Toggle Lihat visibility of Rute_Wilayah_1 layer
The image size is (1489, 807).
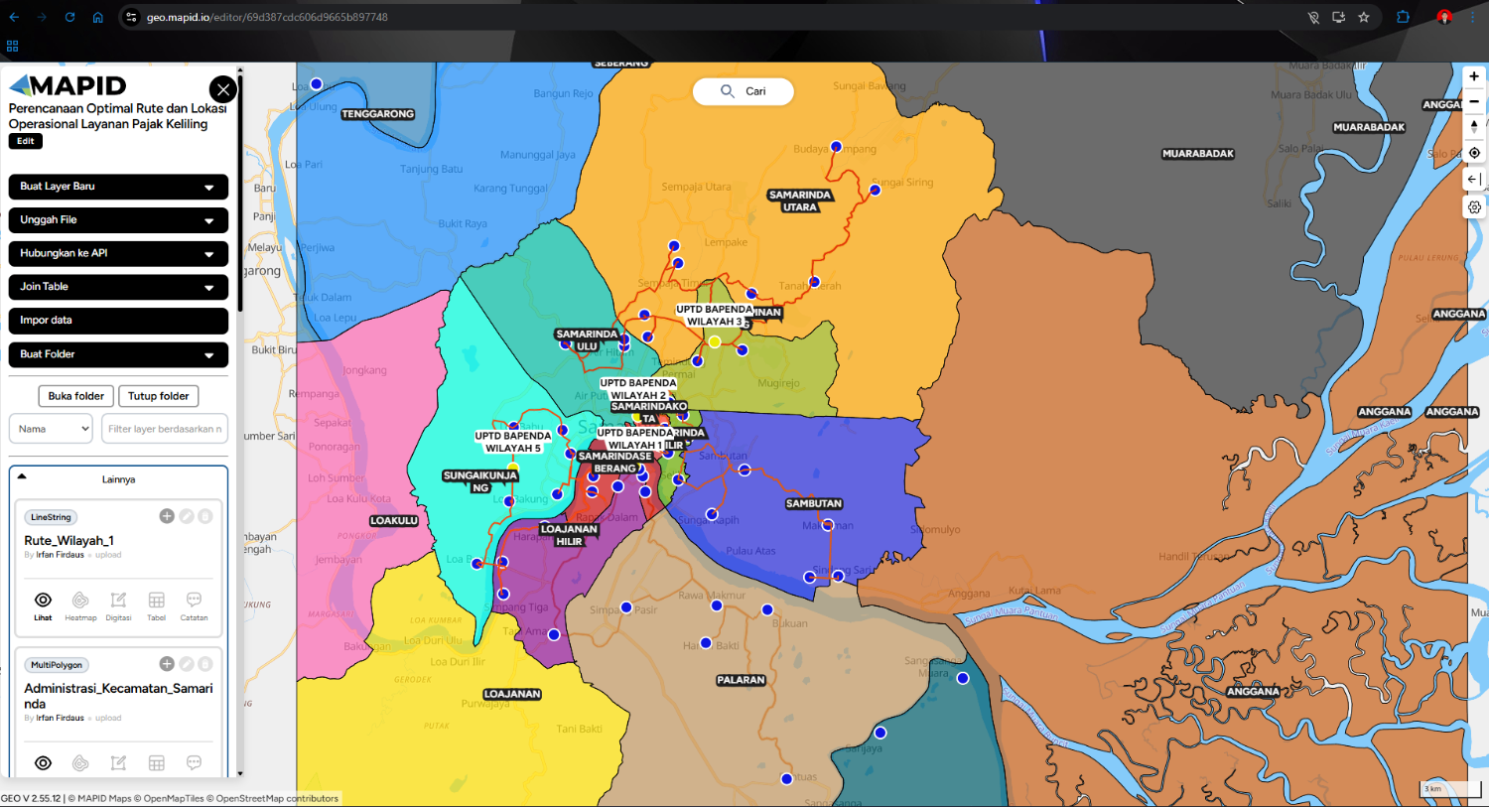click(x=43, y=605)
